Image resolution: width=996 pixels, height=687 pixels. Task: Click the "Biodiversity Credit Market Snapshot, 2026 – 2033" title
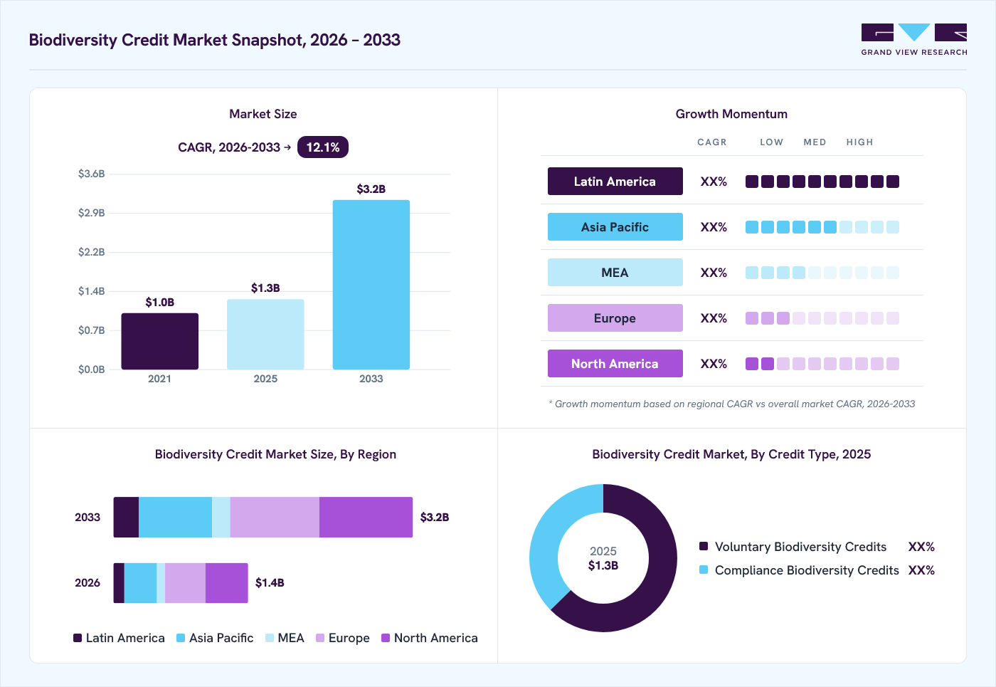tap(215, 40)
